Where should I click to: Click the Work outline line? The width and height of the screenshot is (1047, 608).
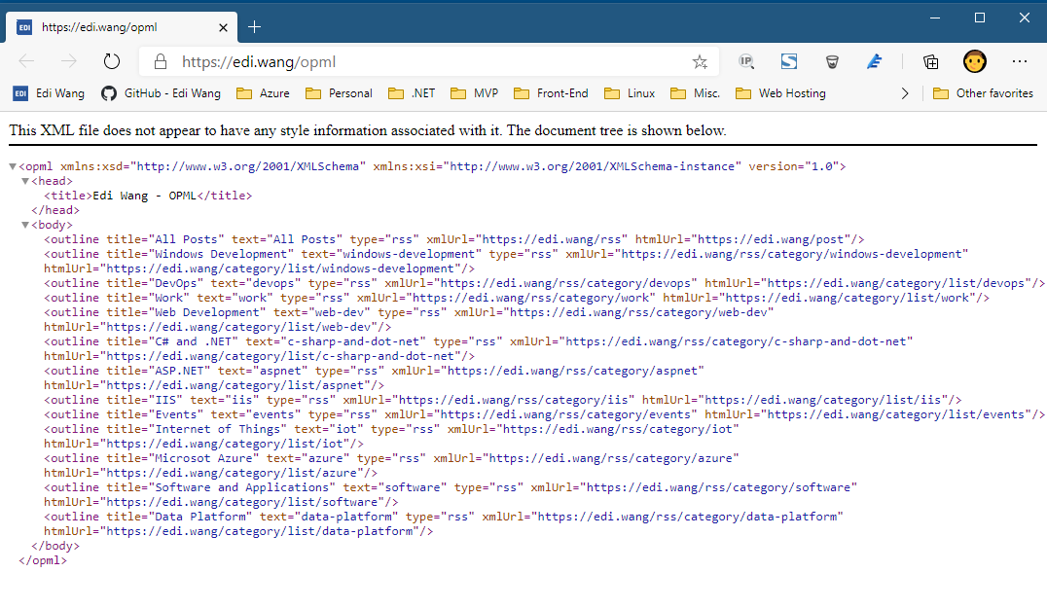coord(516,299)
